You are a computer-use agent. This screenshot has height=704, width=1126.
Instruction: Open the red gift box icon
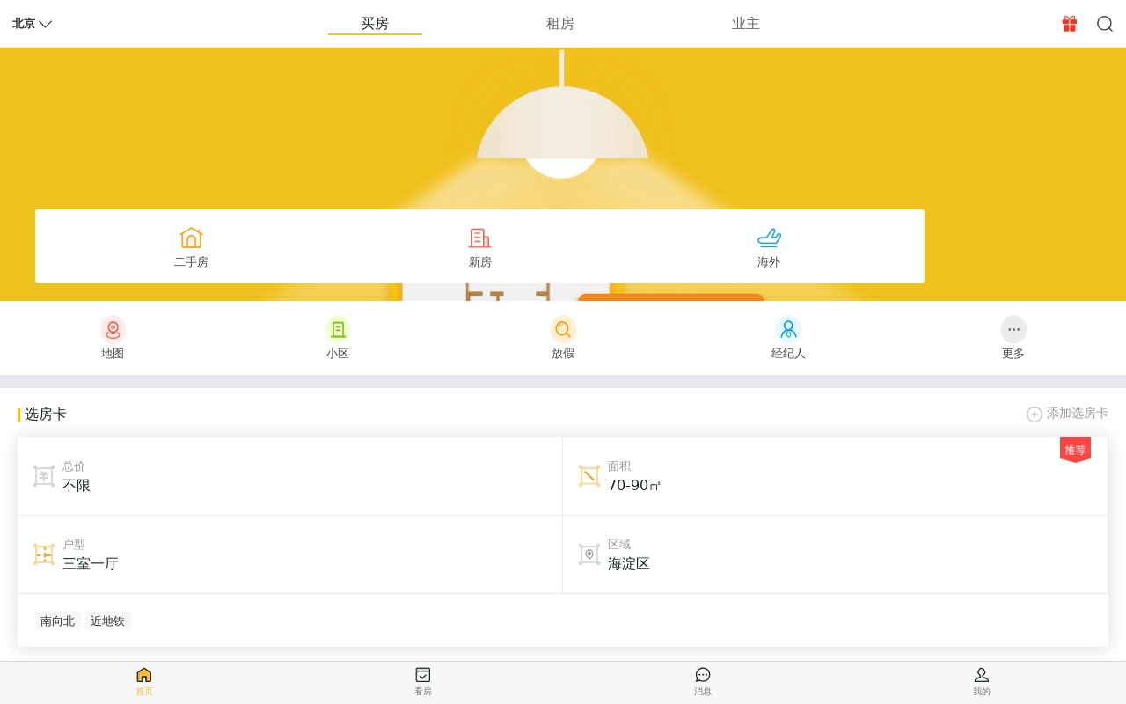click(x=1070, y=24)
